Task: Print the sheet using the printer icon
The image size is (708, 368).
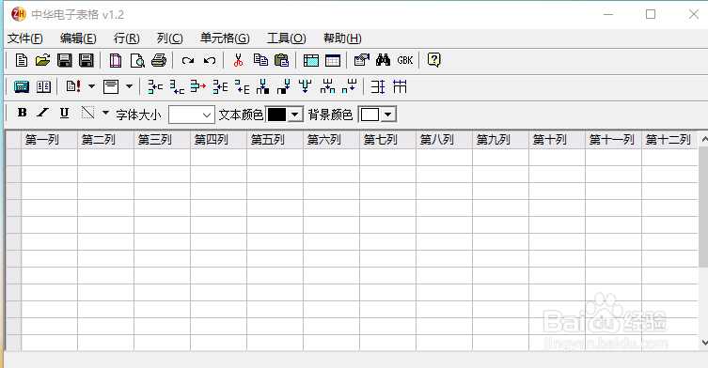Action: 159,60
